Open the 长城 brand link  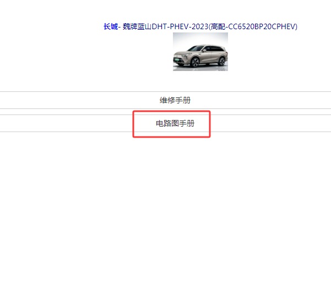pos(111,26)
